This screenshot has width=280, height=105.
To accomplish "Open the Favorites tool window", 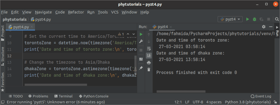I will pyautogui.click(x=2, y=82).
